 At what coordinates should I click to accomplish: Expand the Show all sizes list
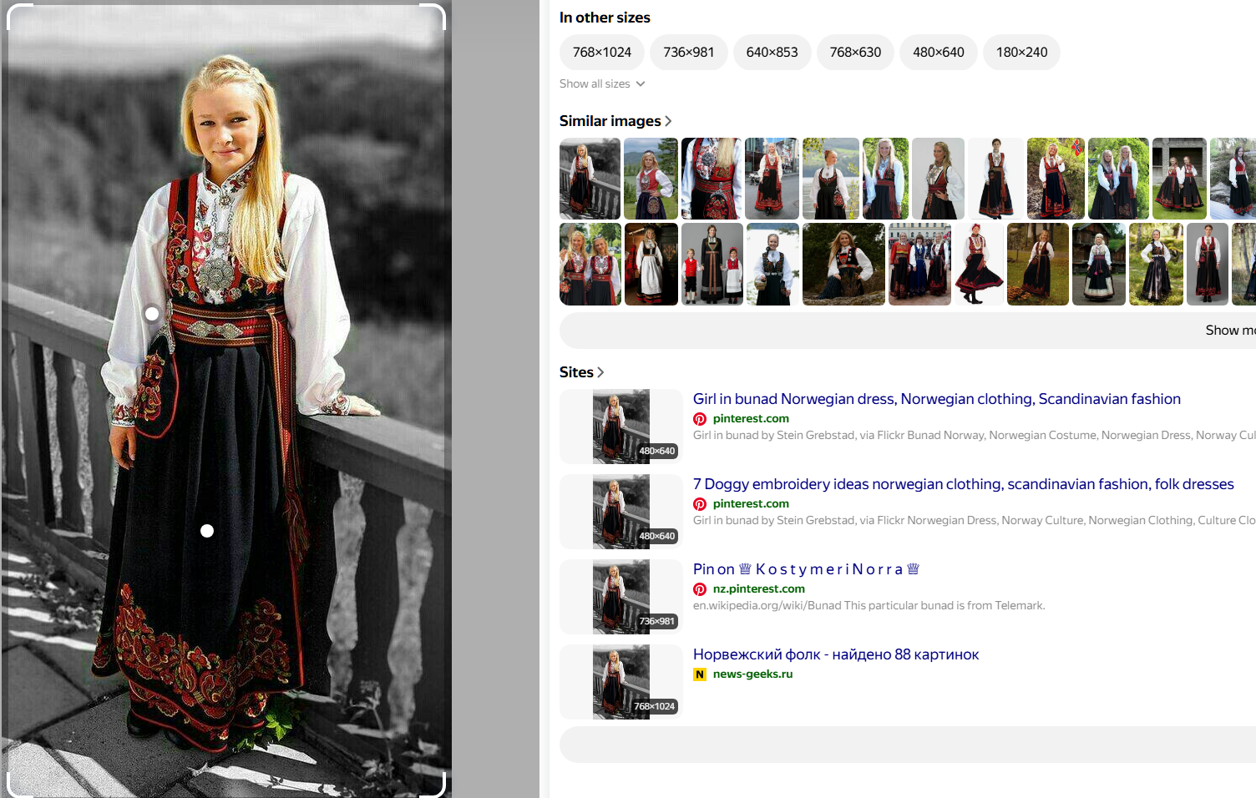tap(602, 83)
